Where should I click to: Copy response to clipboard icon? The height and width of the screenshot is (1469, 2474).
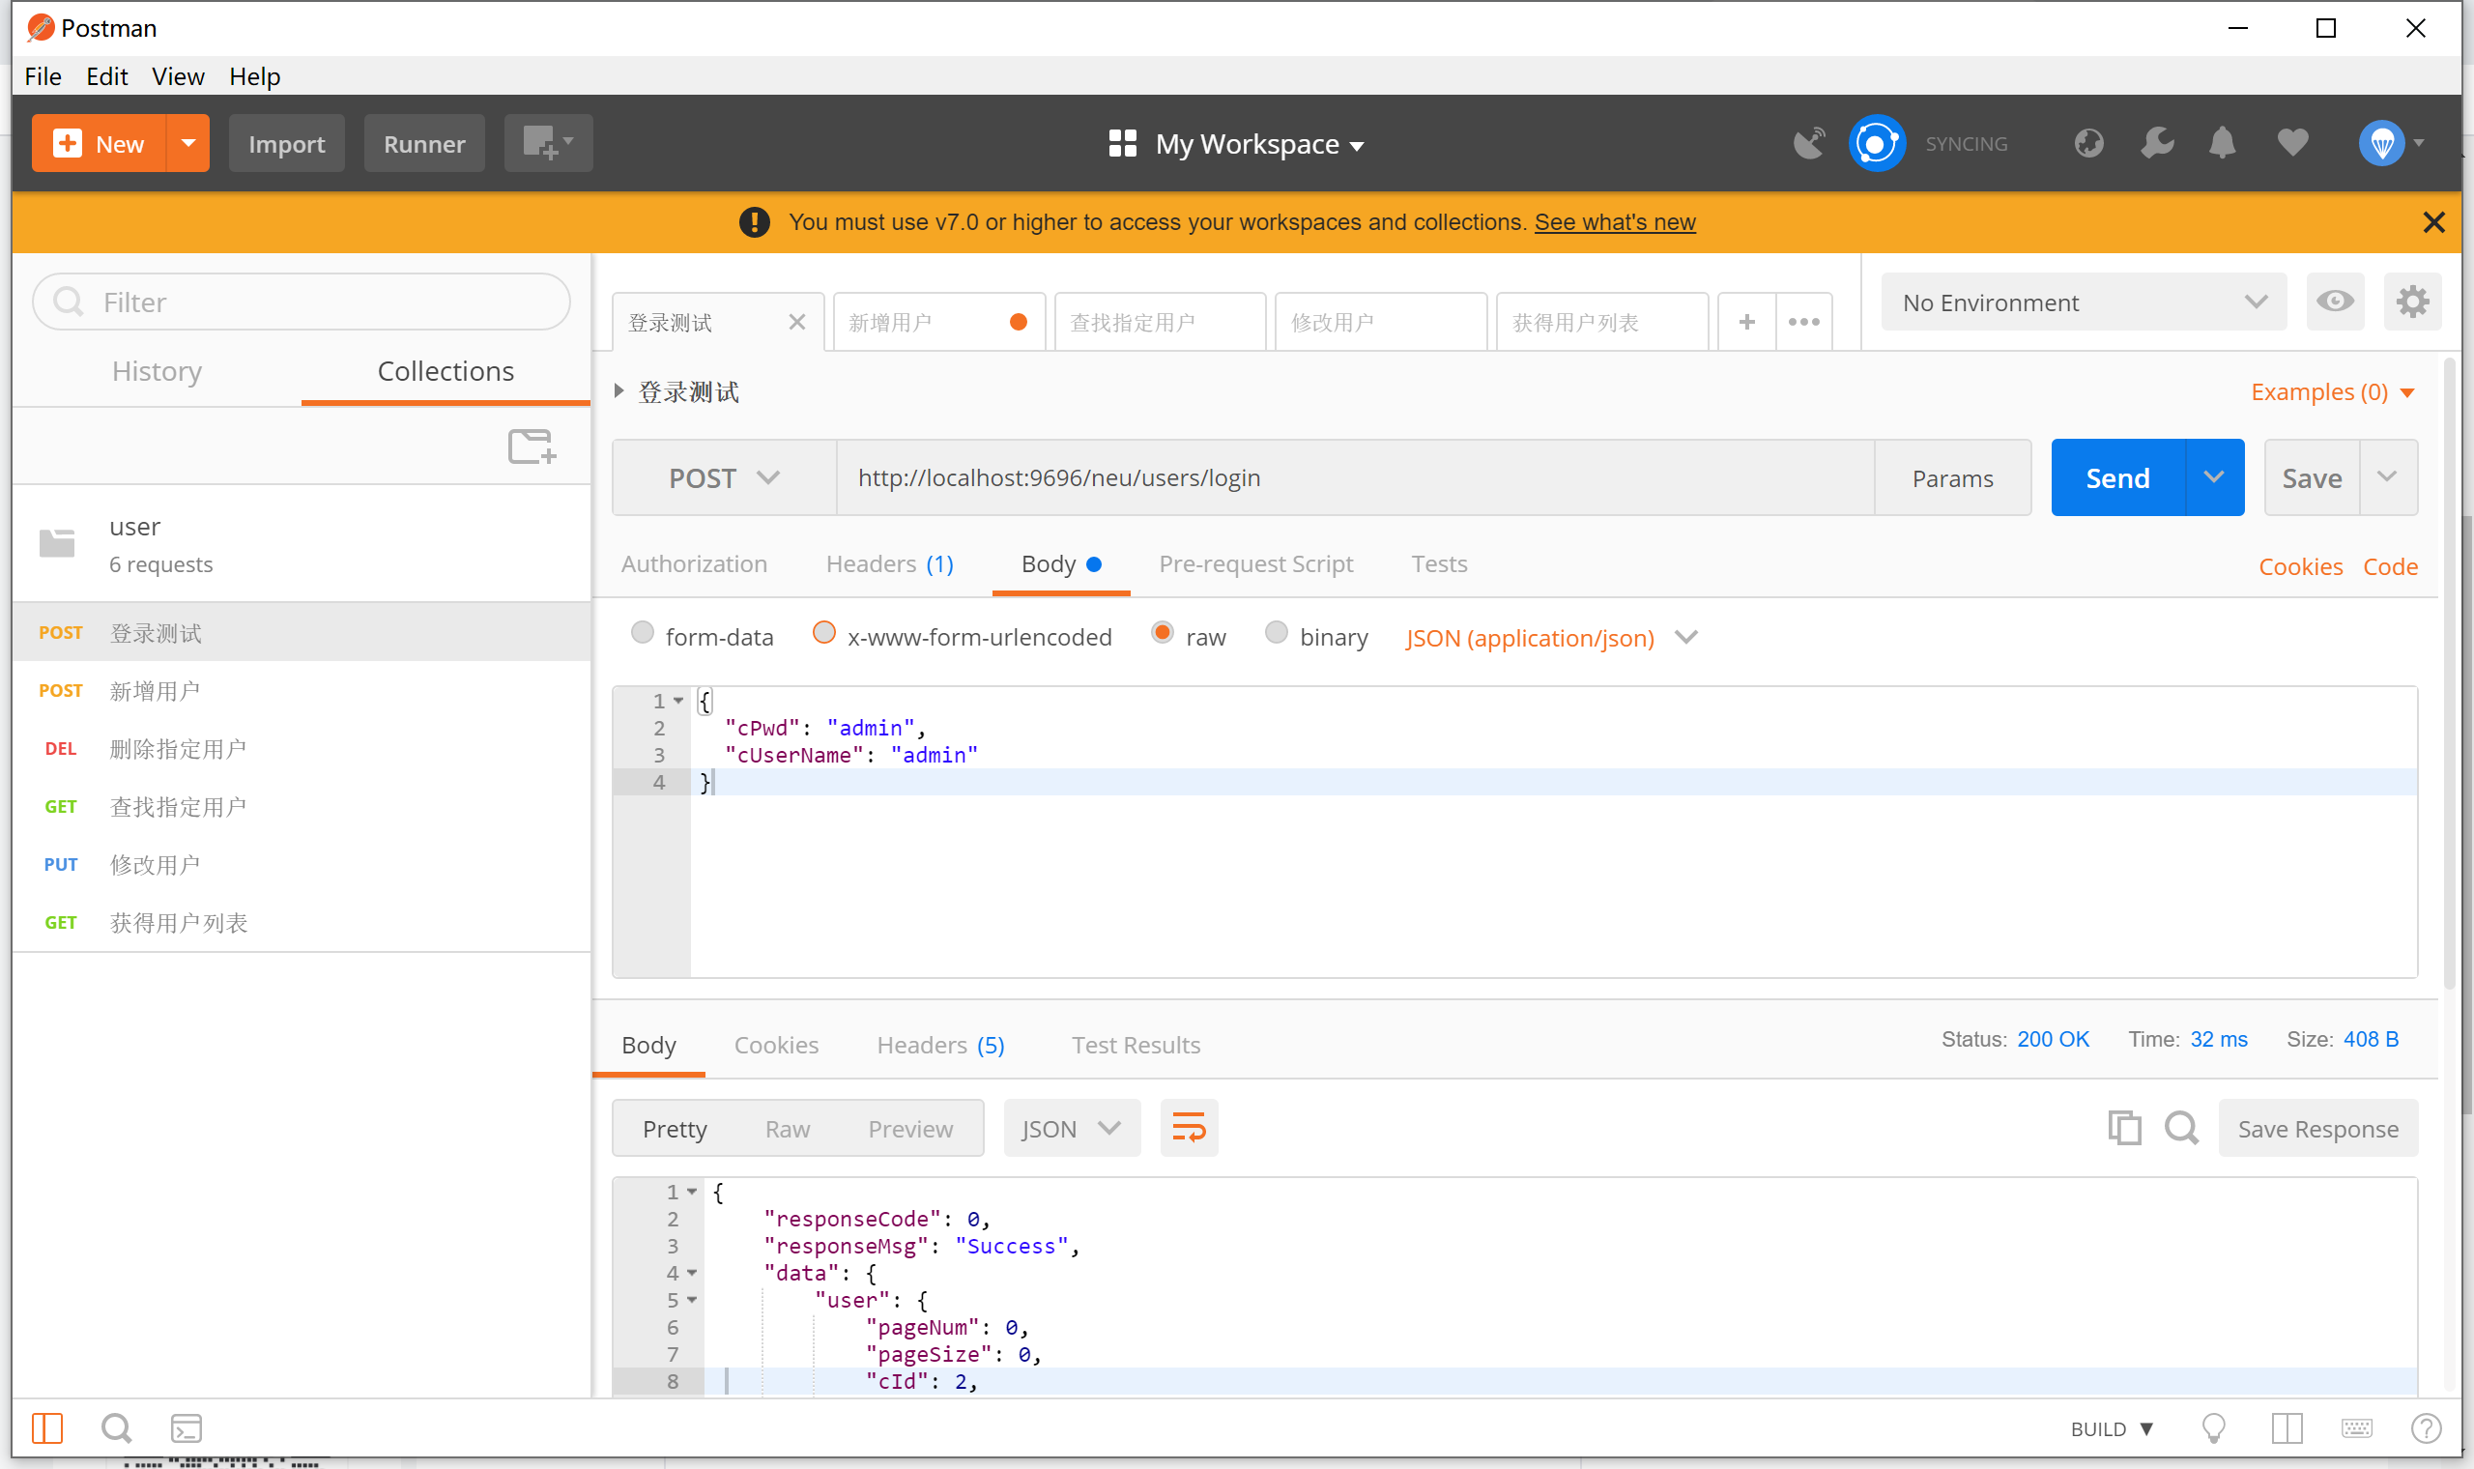tap(2124, 1128)
